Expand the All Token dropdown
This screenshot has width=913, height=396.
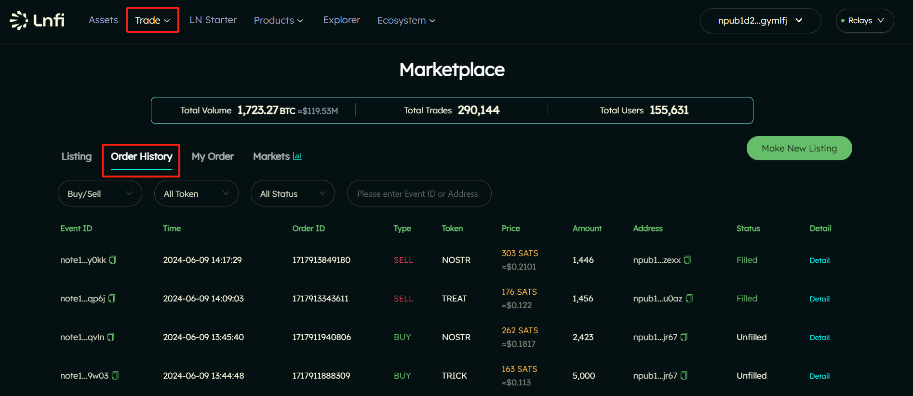(196, 193)
